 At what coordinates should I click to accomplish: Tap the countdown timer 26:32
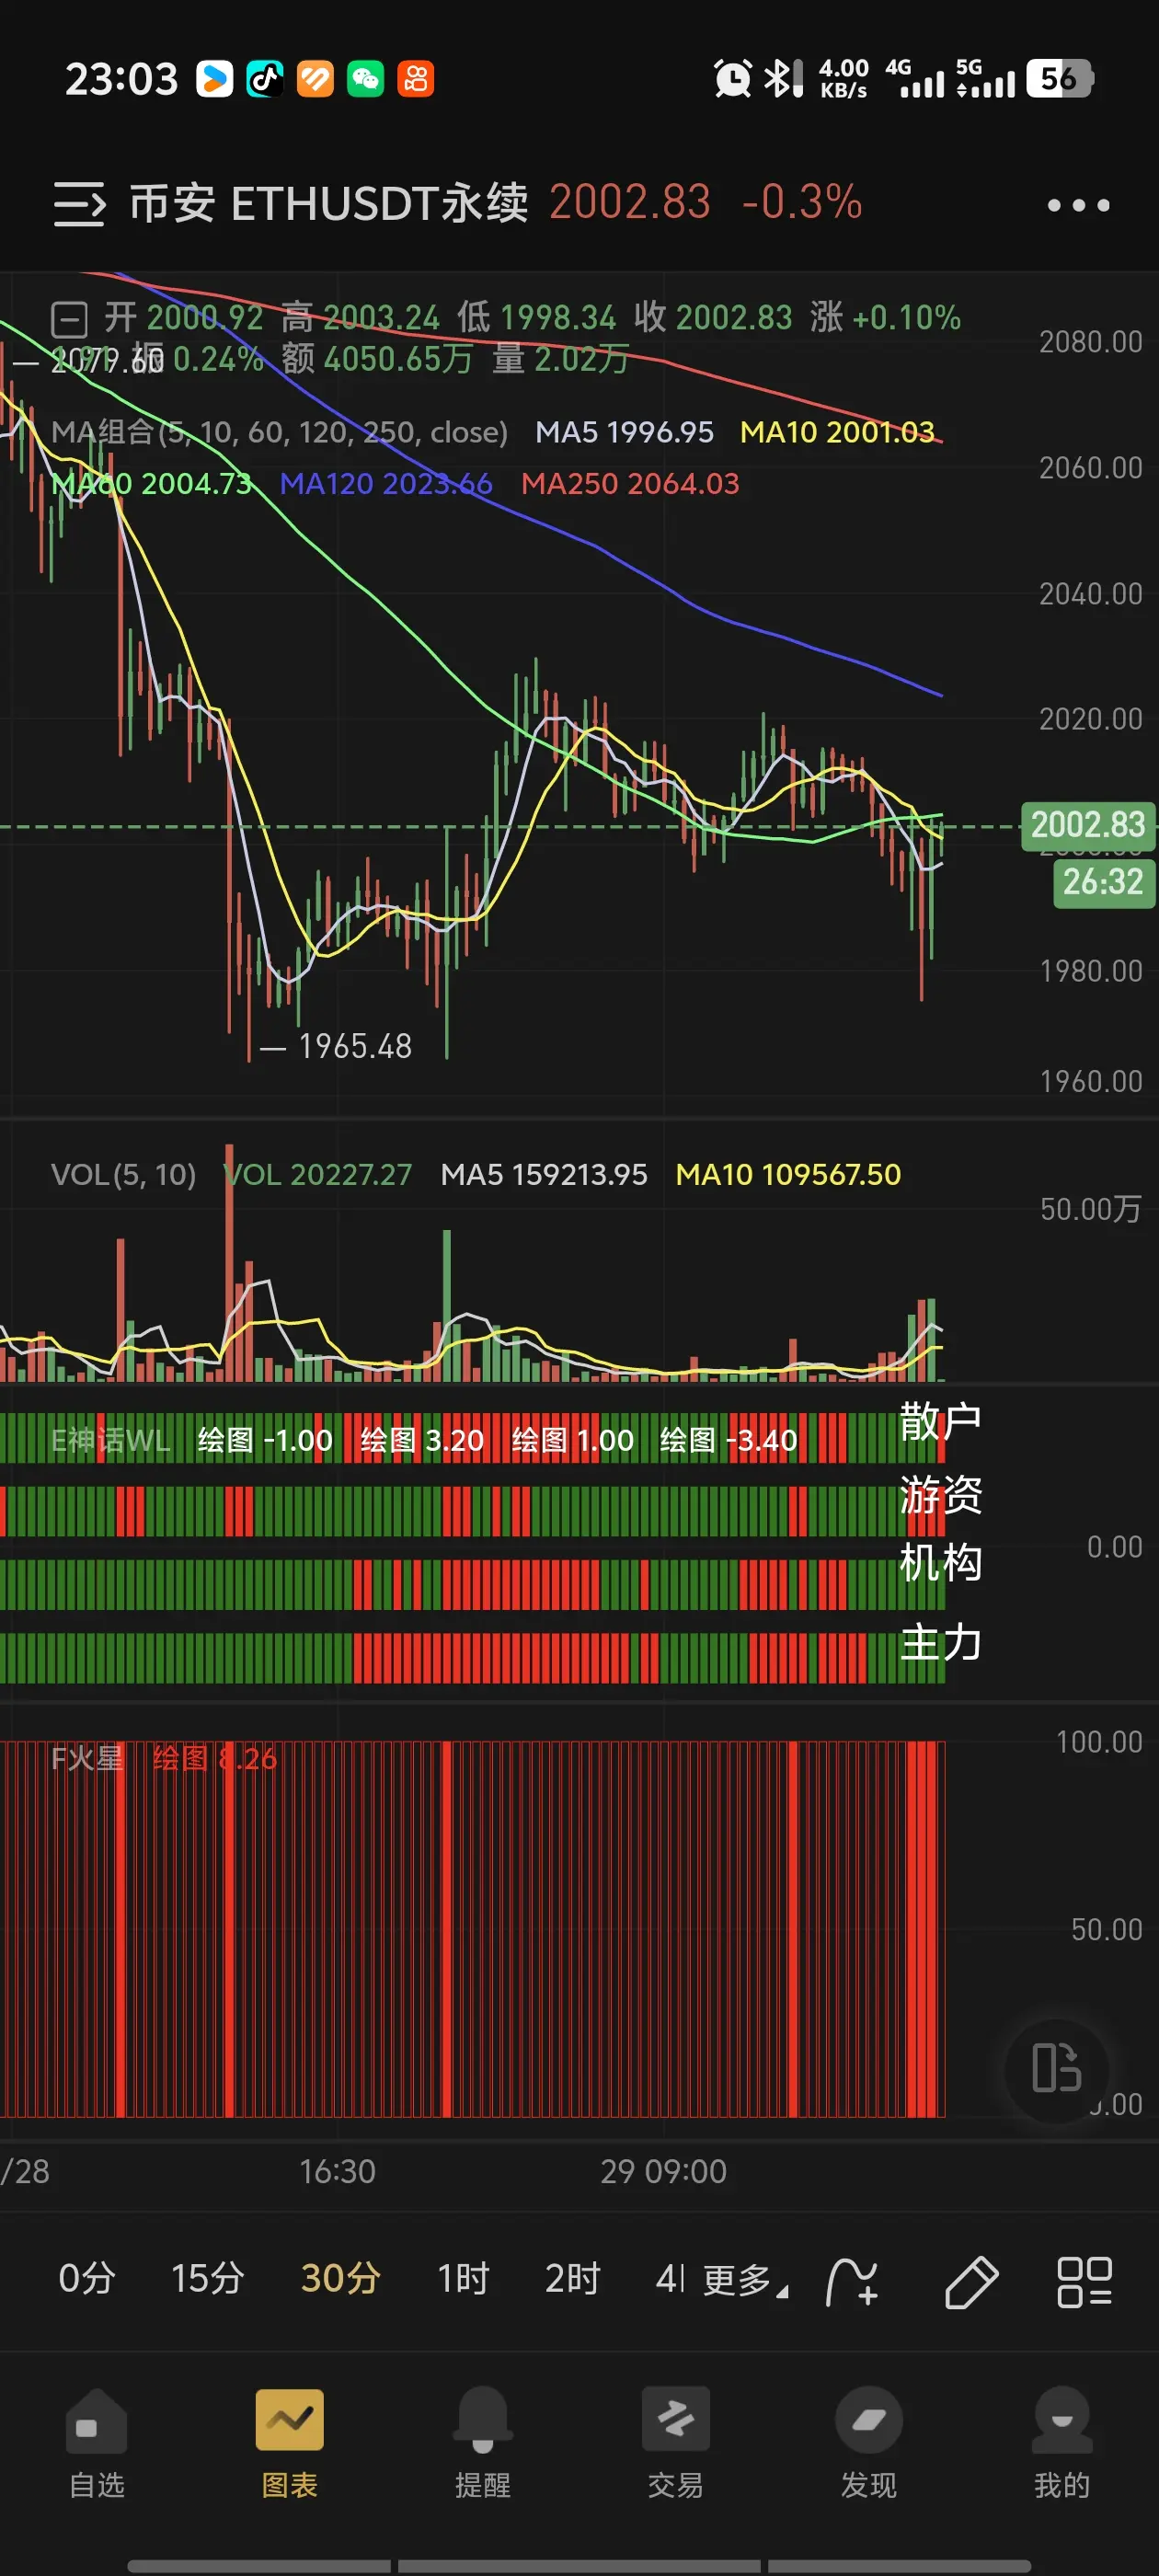tap(1103, 882)
